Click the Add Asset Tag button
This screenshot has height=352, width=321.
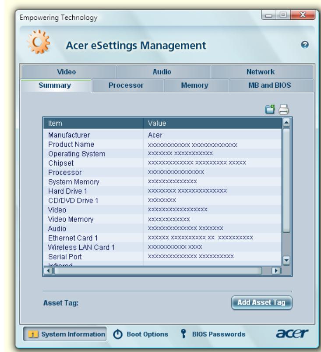(x=262, y=302)
